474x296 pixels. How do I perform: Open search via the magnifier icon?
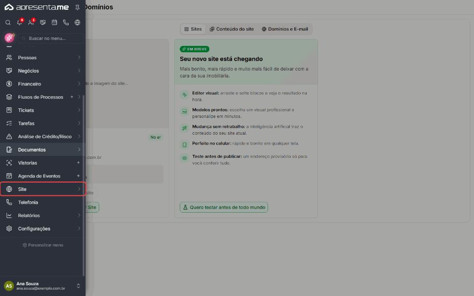tap(8, 22)
